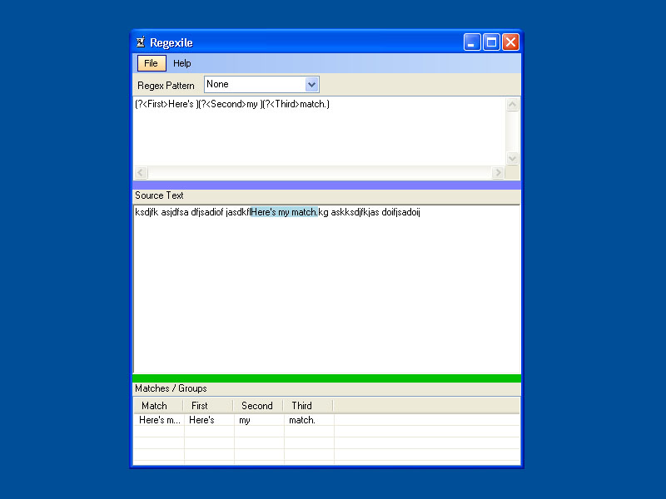Open the File menu
This screenshot has width=666, height=499.
click(152, 63)
